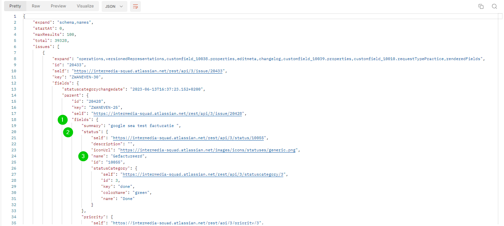Open the statuses generic.png iconUrl link
Viewport: 504px width, 226px height.
pyautogui.click(x=208, y=150)
